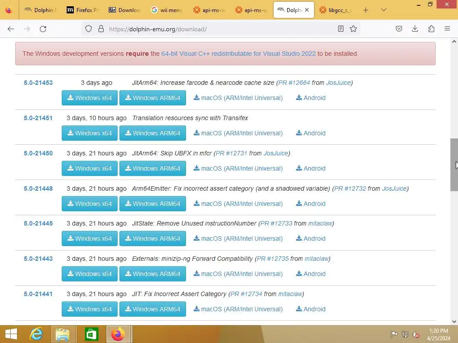The width and height of the screenshot is (458, 343).
Task: Open PR #12733 link
Action: pyautogui.click(x=276, y=223)
